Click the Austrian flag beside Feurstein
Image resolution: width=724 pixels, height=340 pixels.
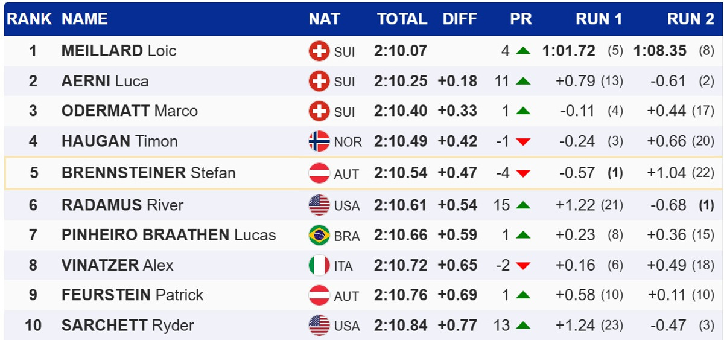(319, 295)
